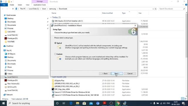The height and width of the screenshot is (106, 188).
Task: Open Videos under This PC
Action: point(10,74)
